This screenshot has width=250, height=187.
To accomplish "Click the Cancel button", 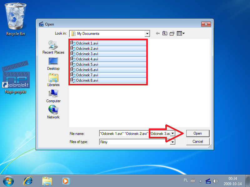I will pyautogui.click(x=198, y=141).
